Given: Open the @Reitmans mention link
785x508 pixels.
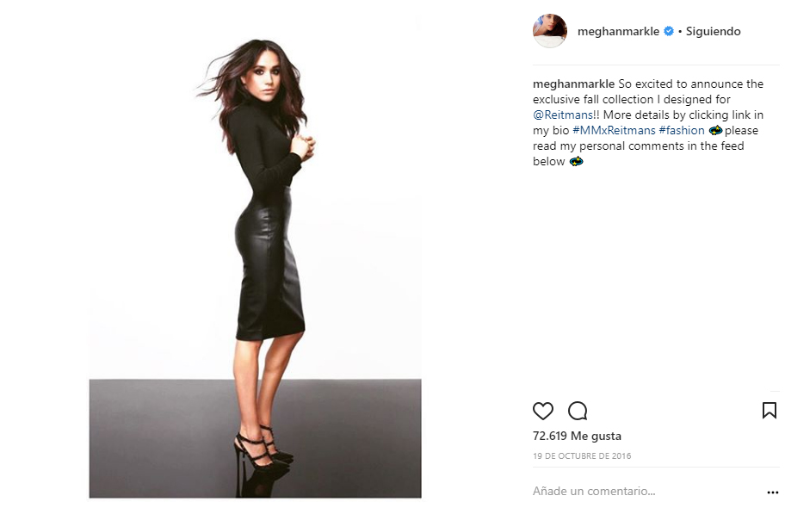Looking at the screenshot, I should pos(563,115).
